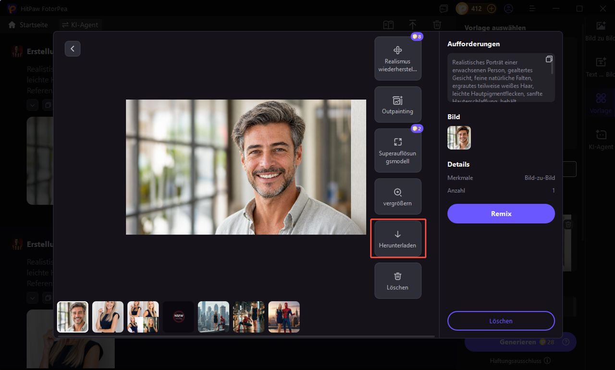Image resolution: width=615 pixels, height=370 pixels.
Task: Select the NSFW blocked thumbnail
Action: [178, 317]
